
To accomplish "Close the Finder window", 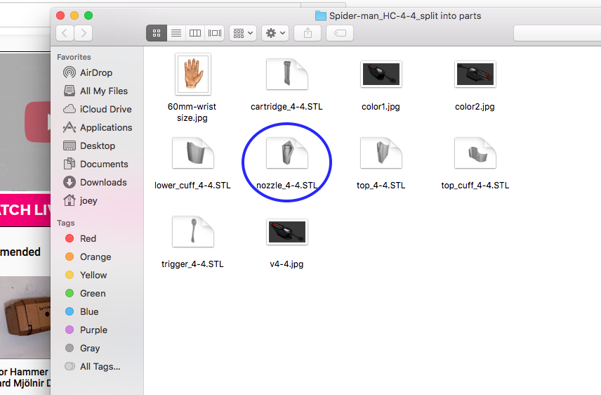I will click(60, 15).
